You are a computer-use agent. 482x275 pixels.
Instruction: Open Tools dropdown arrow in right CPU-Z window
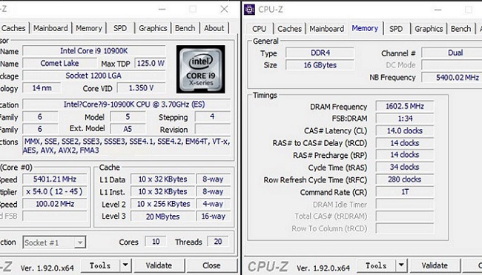tap(401, 265)
